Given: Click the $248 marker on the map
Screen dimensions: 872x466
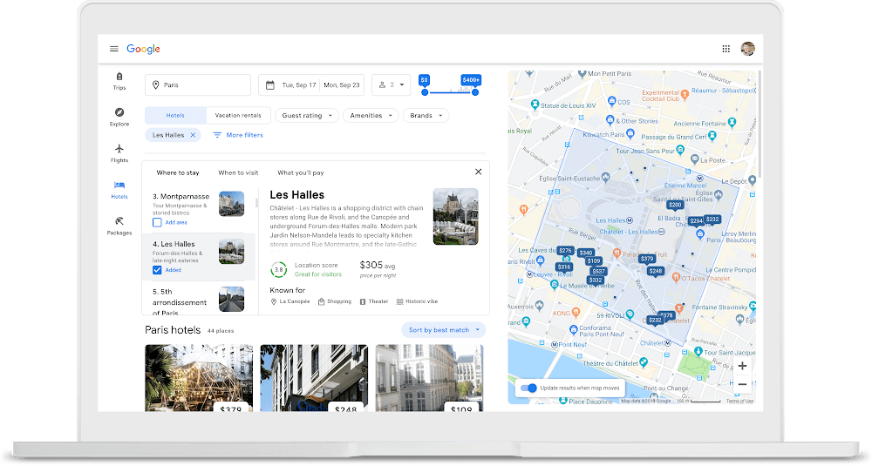Looking at the screenshot, I should tap(656, 272).
